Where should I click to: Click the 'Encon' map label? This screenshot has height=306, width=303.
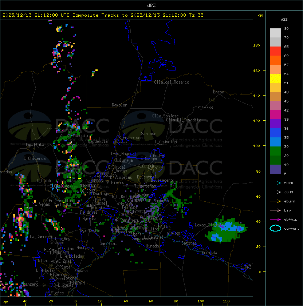219,92
